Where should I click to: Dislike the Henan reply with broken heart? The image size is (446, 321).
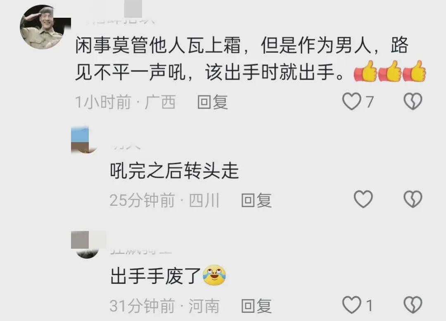click(413, 305)
